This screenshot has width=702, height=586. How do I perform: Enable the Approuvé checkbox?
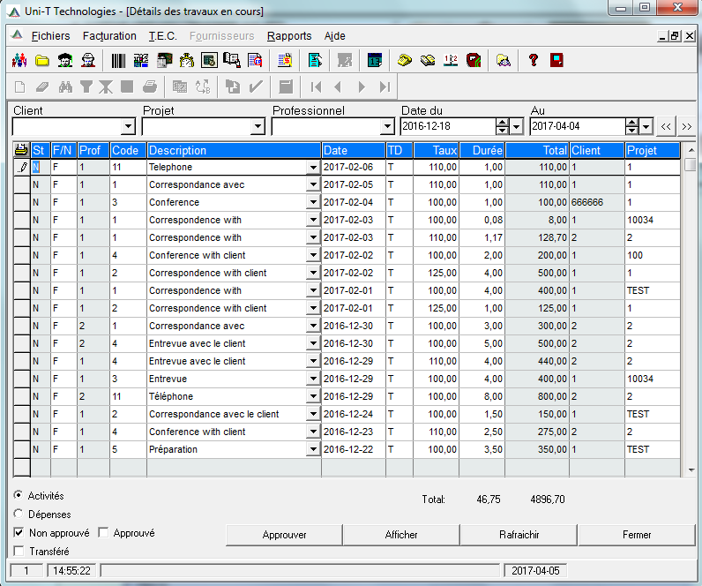coord(103,533)
